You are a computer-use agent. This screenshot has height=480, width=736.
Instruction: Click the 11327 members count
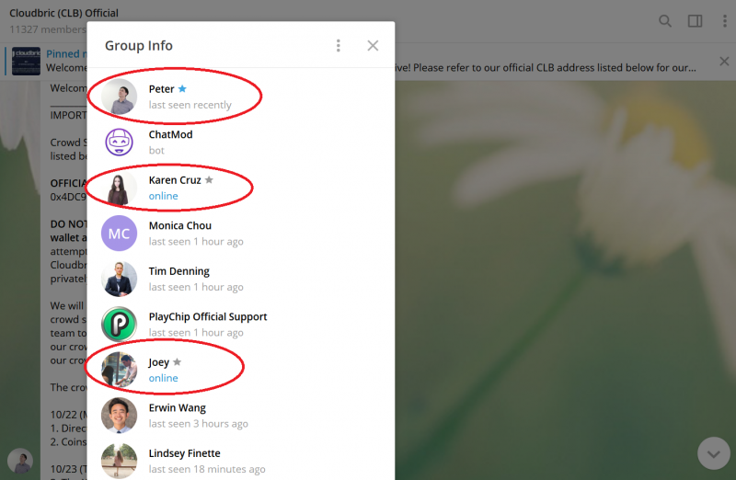tap(48, 29)
